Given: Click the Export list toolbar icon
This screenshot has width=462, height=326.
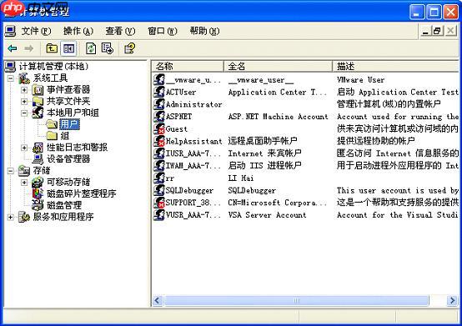Looking at the screenshot, I should click(x=108, y=48).
